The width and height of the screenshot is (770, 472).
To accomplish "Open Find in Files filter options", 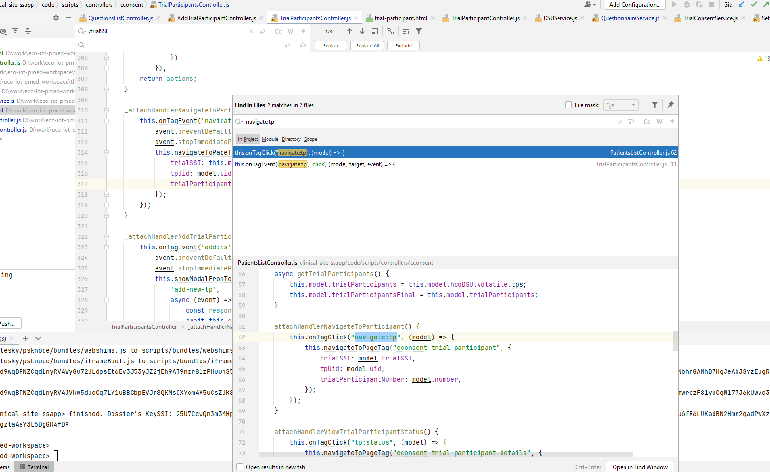I will click(655, 105).
